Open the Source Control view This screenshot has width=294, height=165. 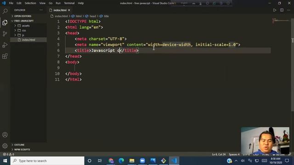click(x=5, y=33)
